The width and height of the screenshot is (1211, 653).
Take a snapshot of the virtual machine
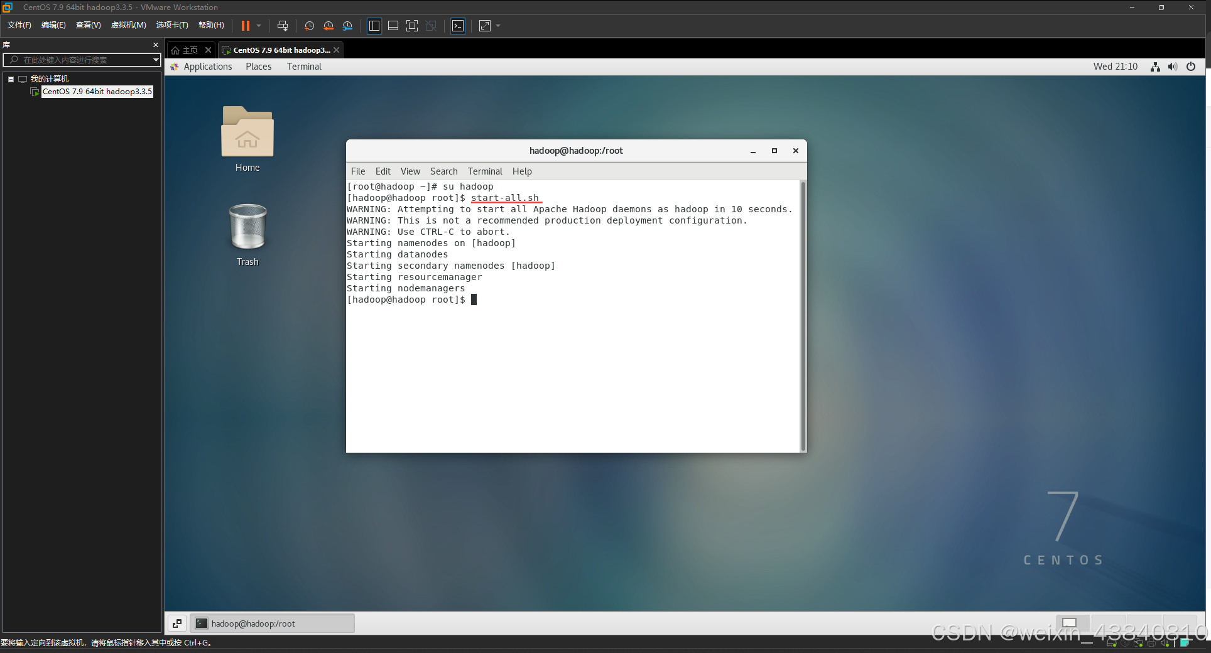308,26
